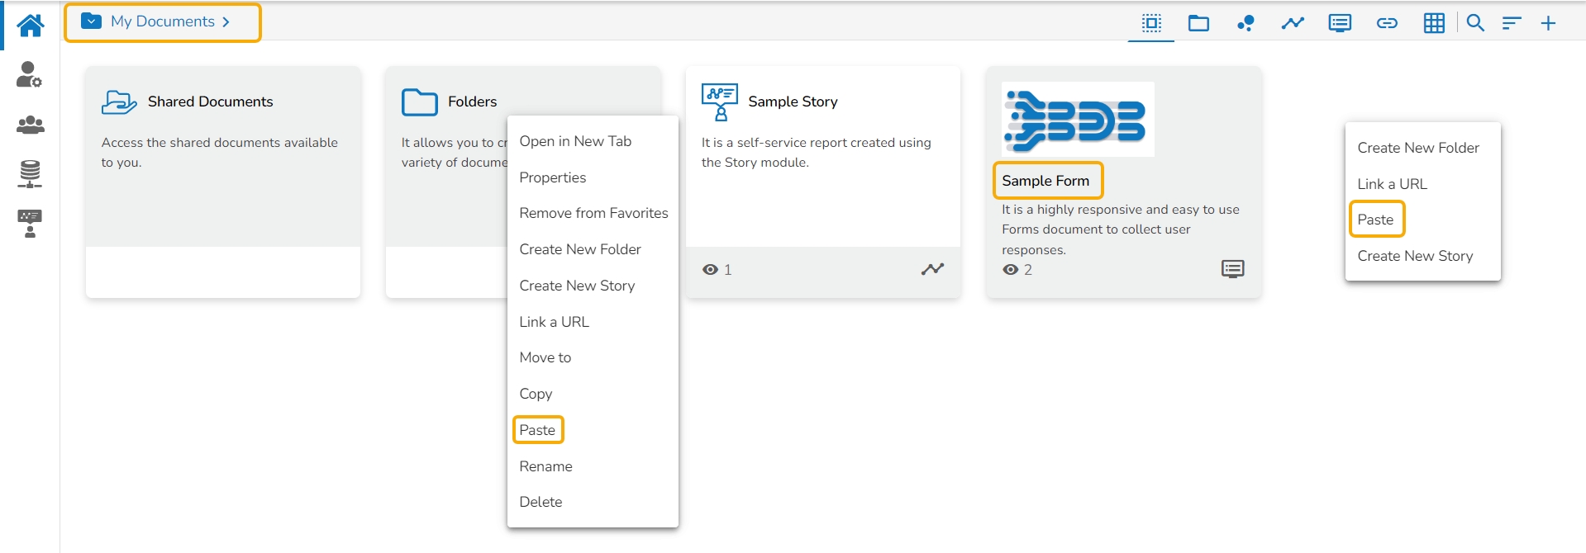Open the Sample Form title link
1586x553 pixels.
1045,181
